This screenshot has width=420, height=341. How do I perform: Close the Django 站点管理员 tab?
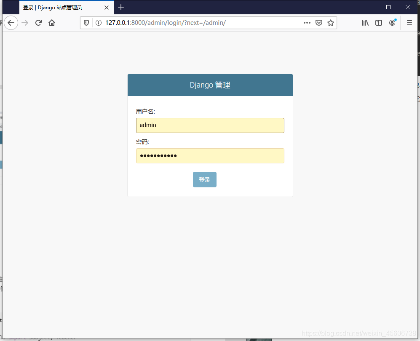(106, 8)
